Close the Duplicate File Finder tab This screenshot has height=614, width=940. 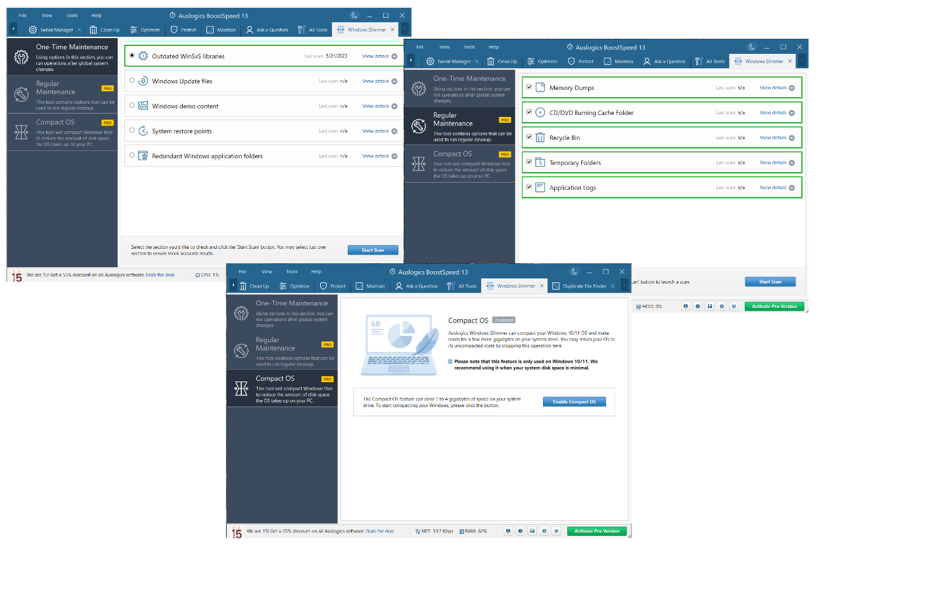(612, 286)
